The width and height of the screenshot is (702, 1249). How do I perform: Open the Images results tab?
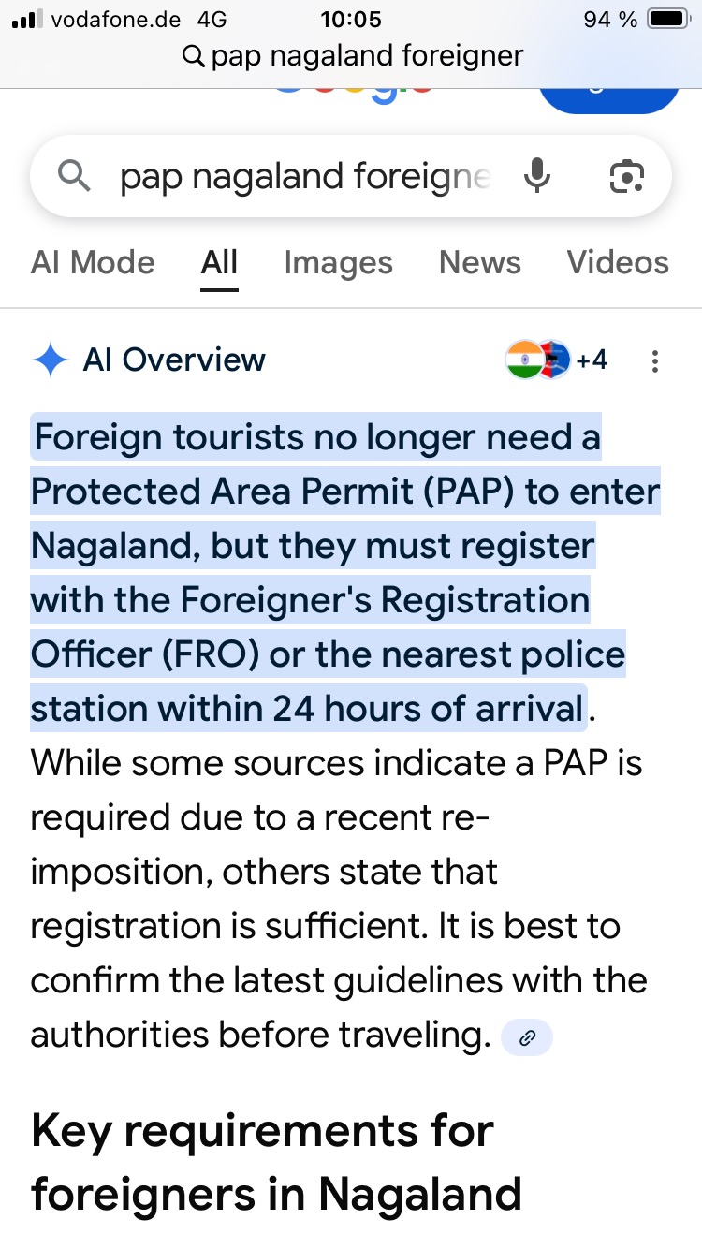point(338,262)
